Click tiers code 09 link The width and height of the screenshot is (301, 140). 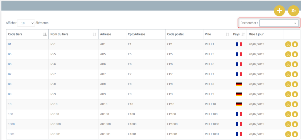tap(10, 94)
